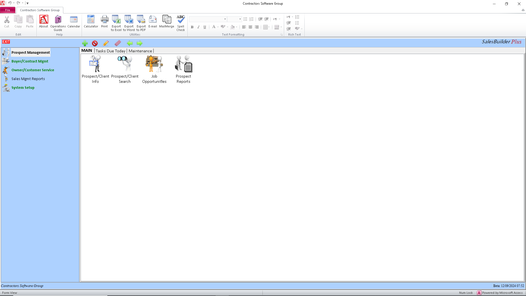Open Owner/Customer Service section
Screen dimensions: 526x296
pyautogui.click(x=33, y=70)
